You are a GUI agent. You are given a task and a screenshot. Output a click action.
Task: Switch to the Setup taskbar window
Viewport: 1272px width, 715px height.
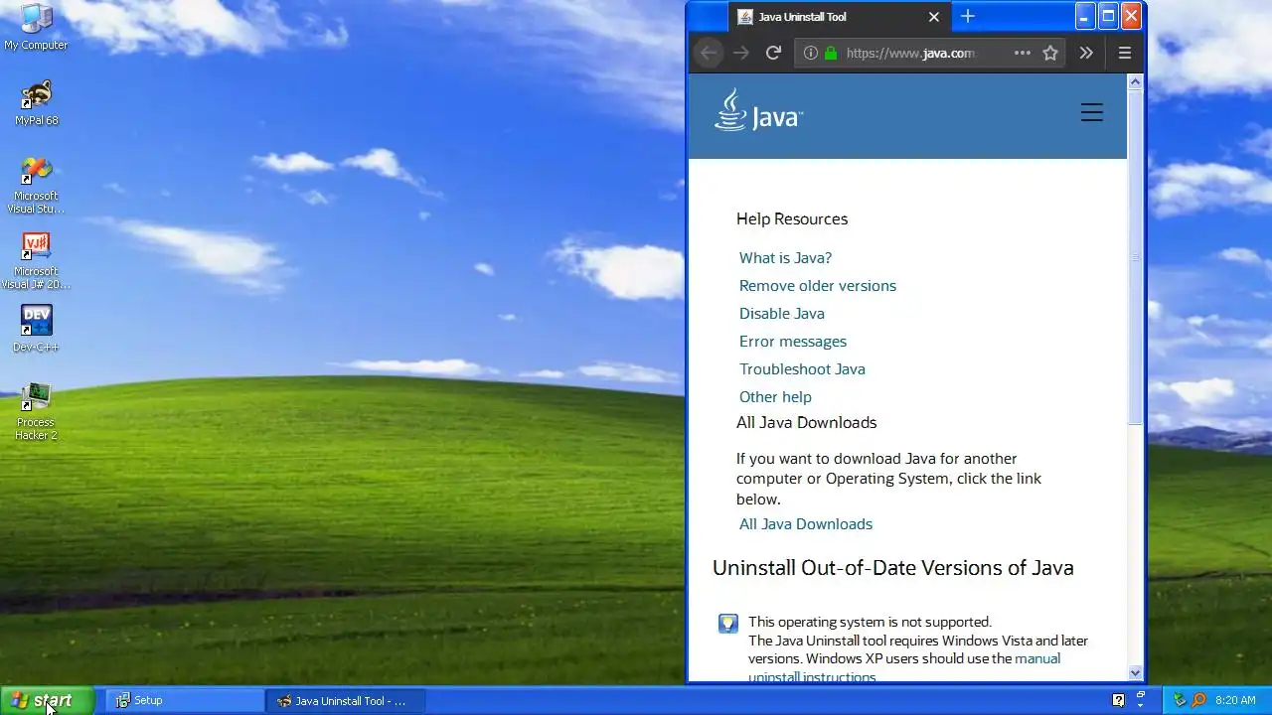185,700
